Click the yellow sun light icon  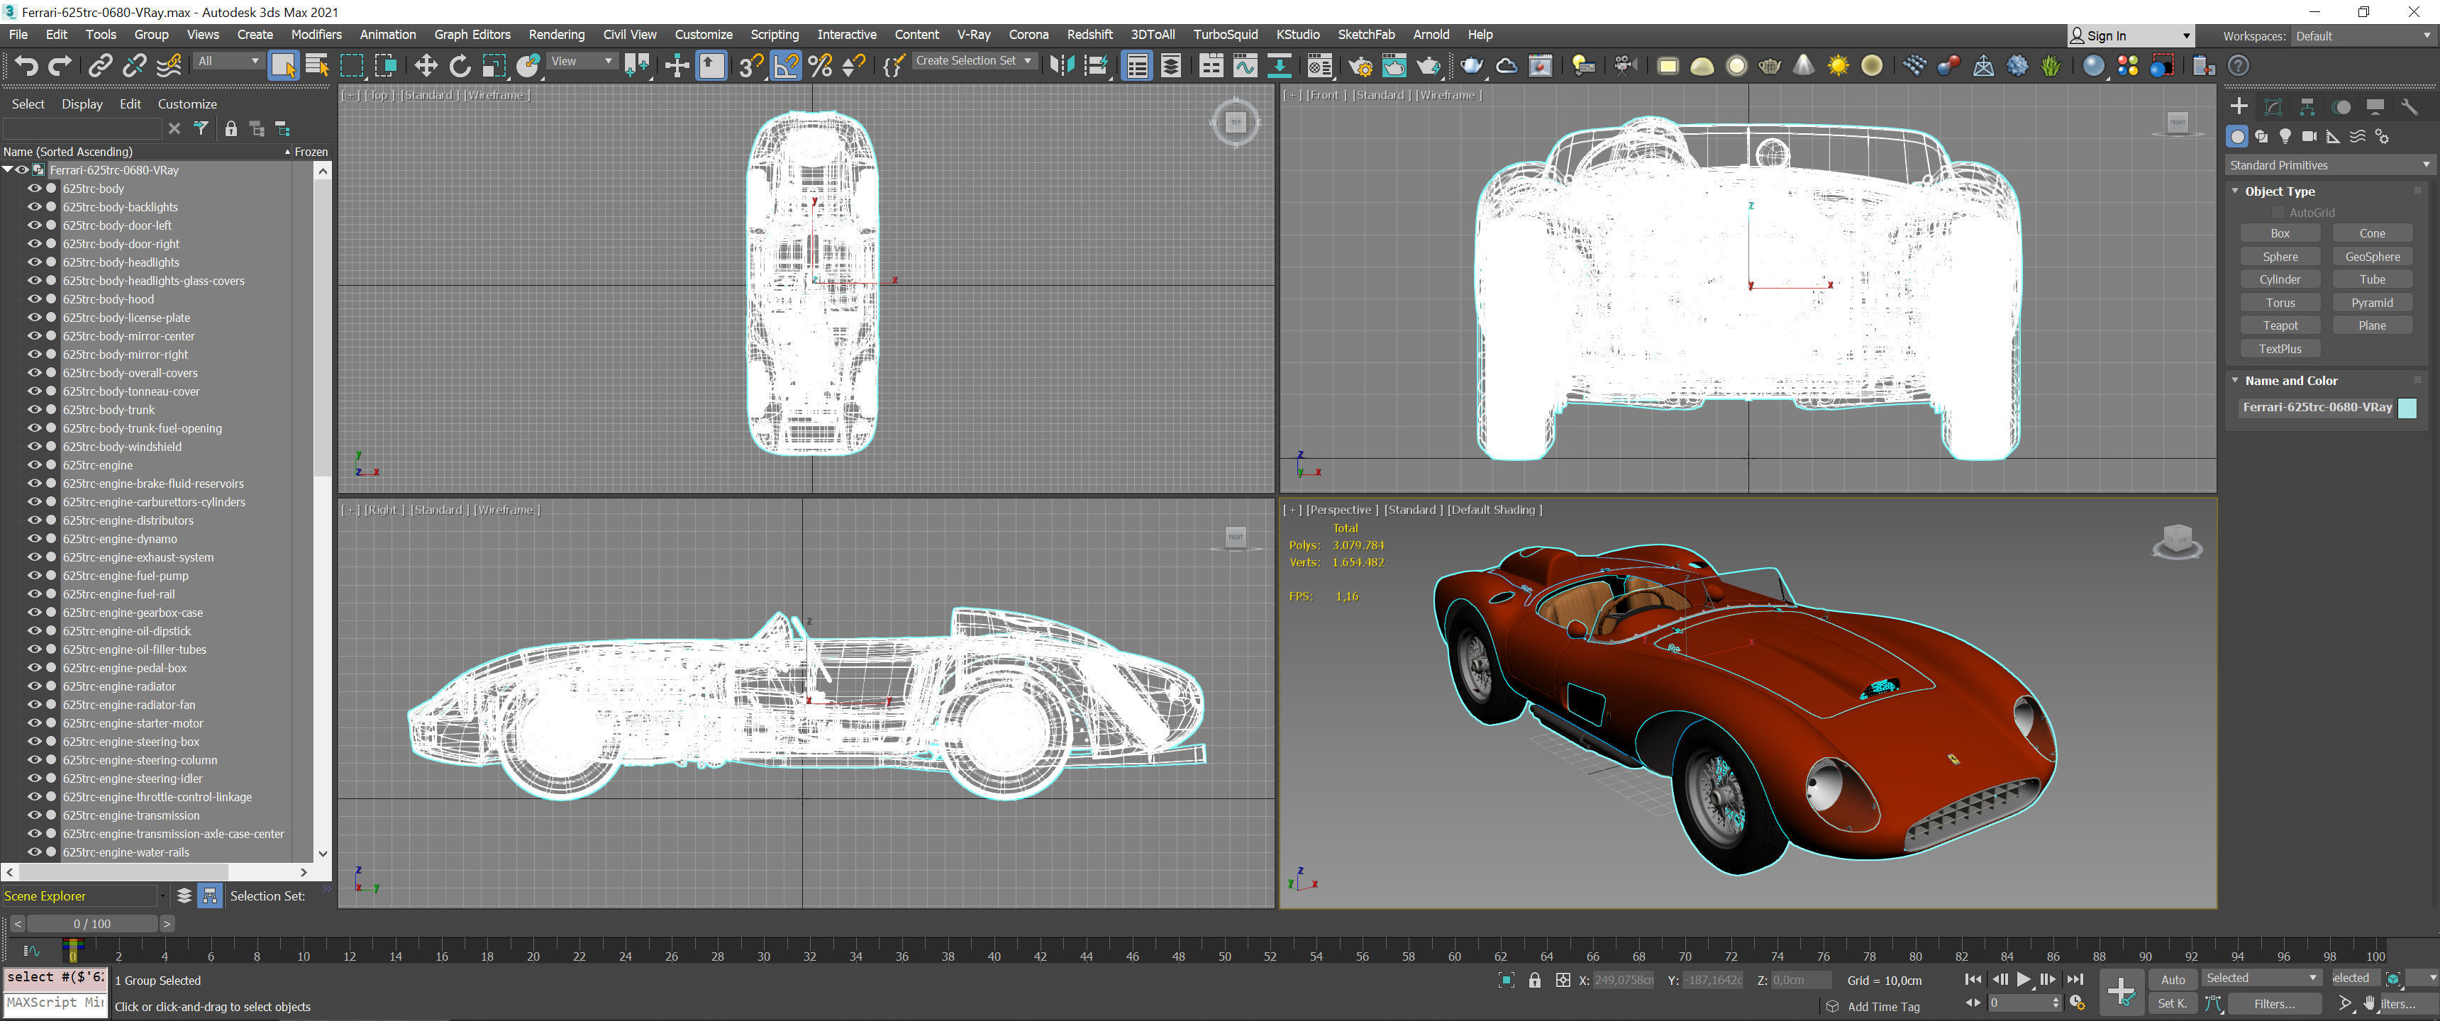click(x=1838, y=65)
